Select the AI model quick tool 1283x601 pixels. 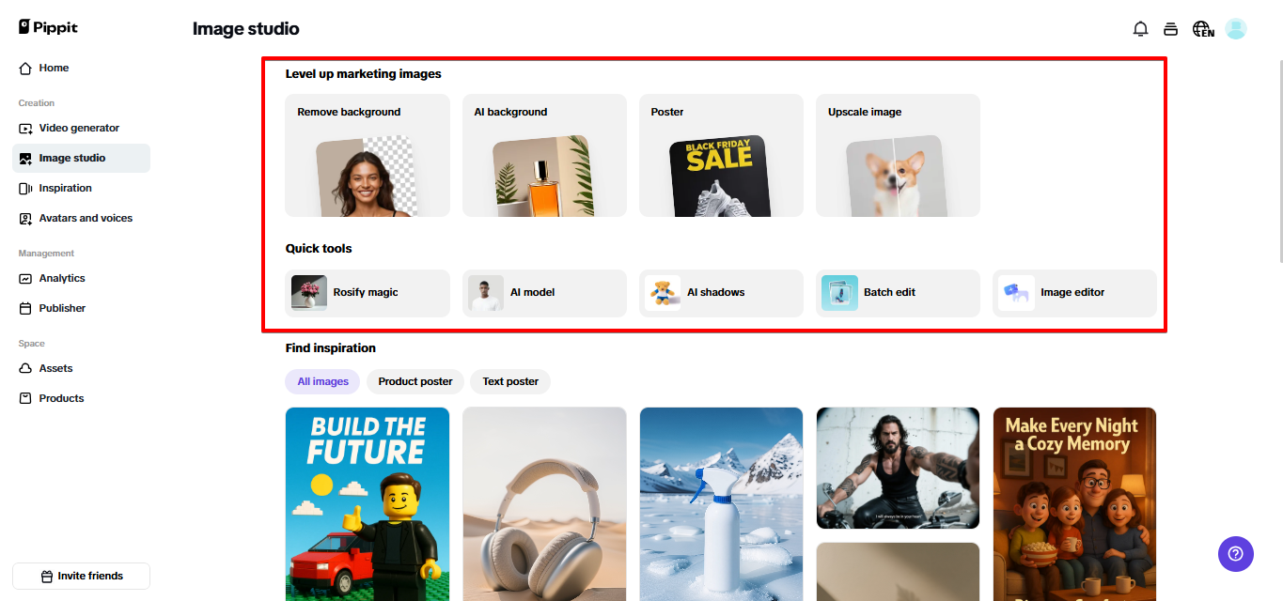click(544, 293)
